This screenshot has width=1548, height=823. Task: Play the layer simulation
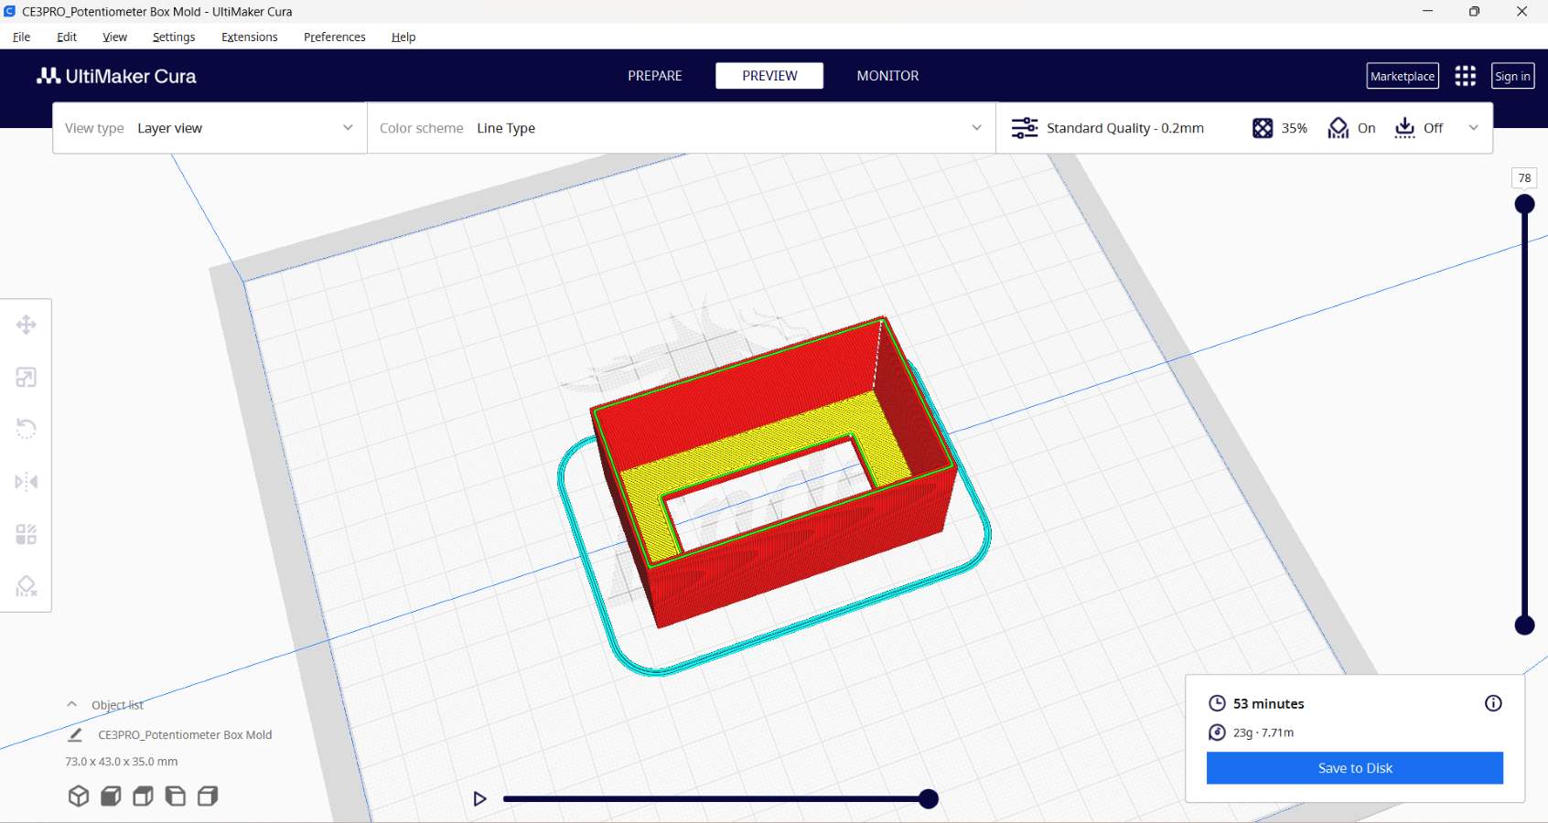click(x=479, y=799)
